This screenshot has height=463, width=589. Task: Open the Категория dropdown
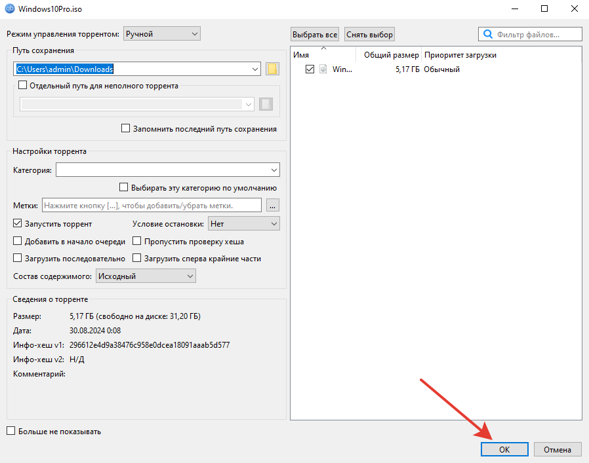(168, 170)
